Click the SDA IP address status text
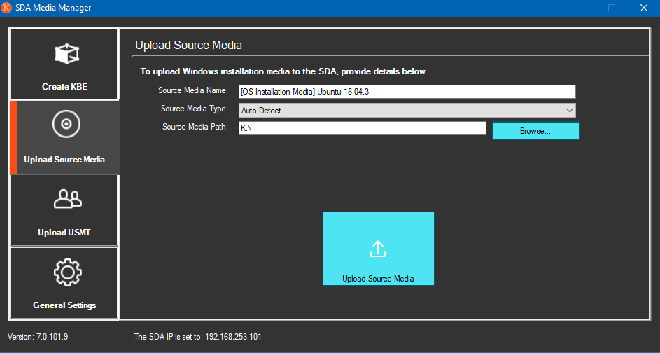The height and width of the screenshot is (353, 660). [x=197, y=337]
